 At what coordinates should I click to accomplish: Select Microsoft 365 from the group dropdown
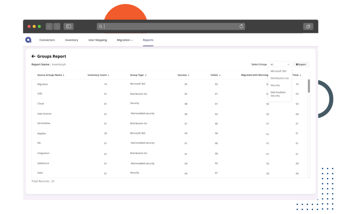click(x=278, y=71)
